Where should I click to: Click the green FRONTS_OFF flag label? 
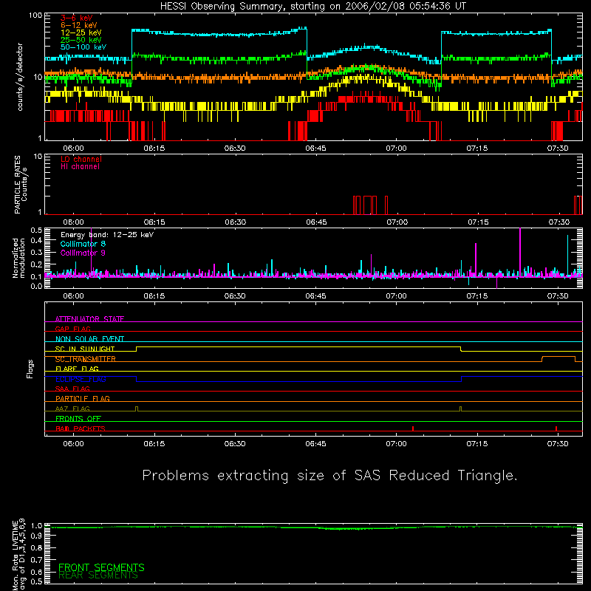[x=78, y=419]
